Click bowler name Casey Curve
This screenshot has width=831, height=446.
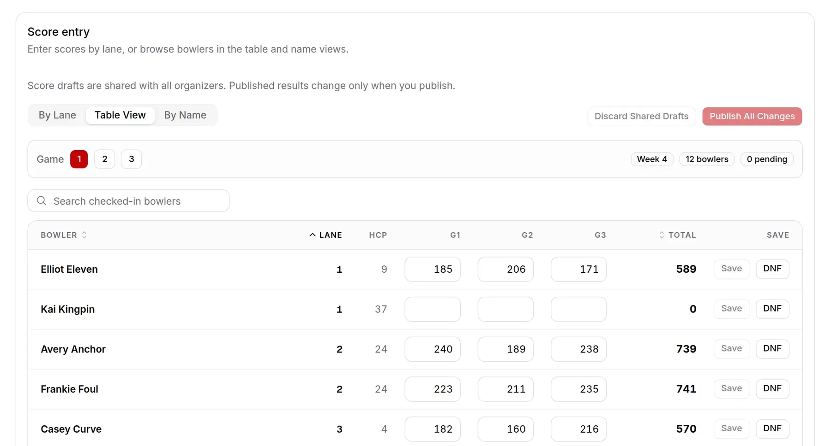coord(71,429)
